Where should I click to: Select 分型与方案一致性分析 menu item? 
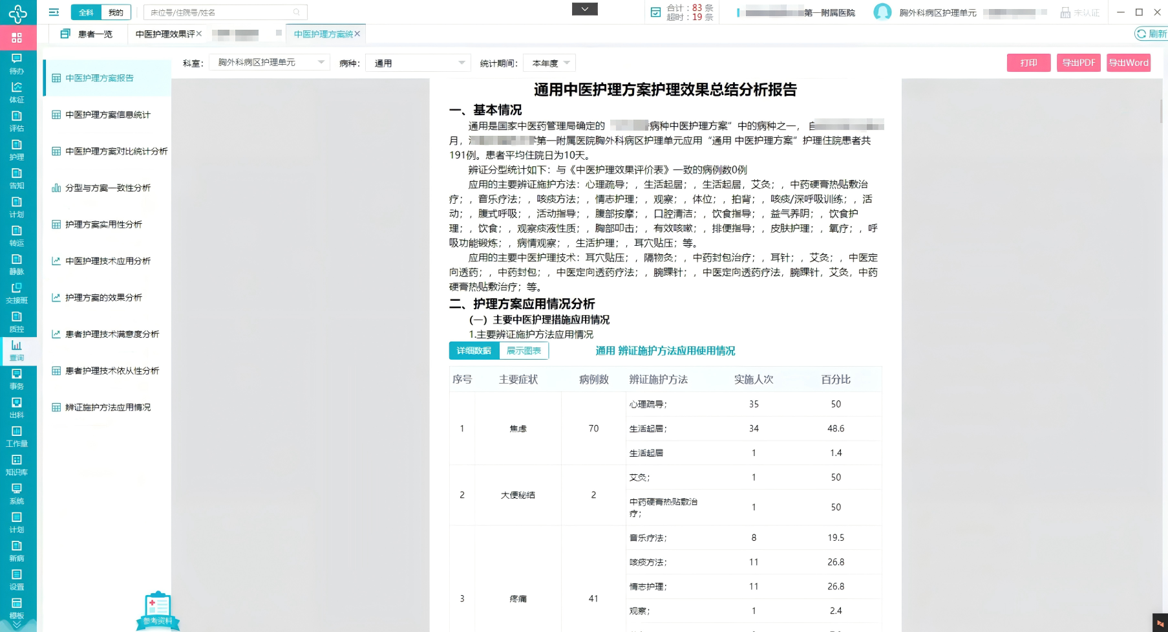(107, 188)
